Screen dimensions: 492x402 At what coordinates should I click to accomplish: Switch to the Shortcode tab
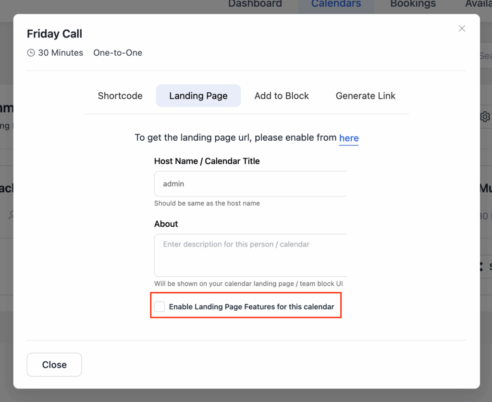[x=120, y=96]
